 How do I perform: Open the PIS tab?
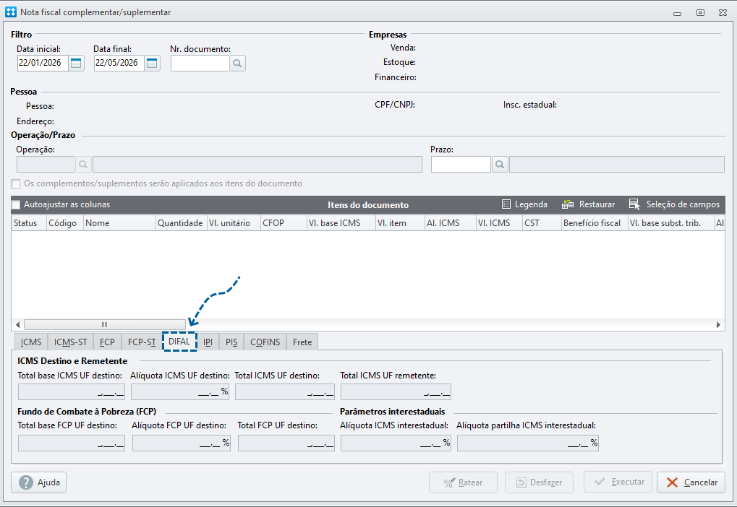pos(231,342)
